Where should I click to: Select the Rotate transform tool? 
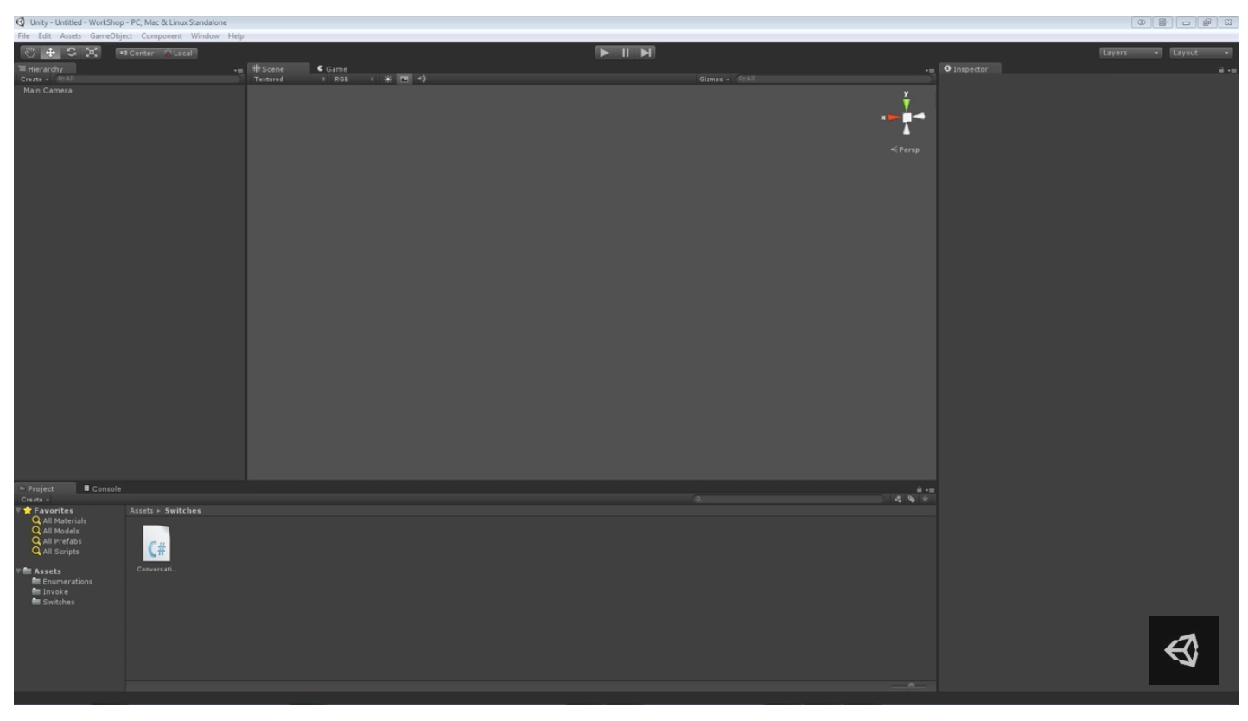point(71,53)
